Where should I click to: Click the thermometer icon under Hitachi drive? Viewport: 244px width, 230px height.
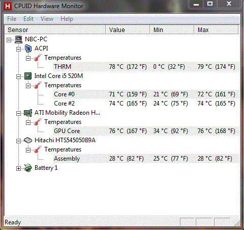click(38, 149)
